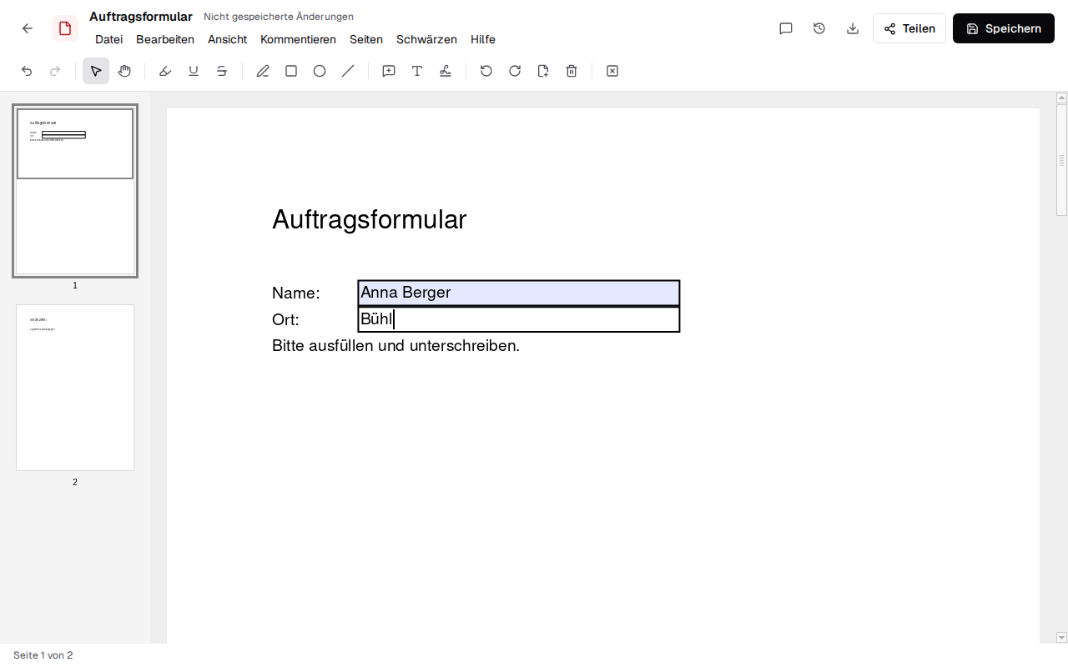The width and height of the screenshot is (1068, 667).
Task: Open the version history icon
Action: 819,28
